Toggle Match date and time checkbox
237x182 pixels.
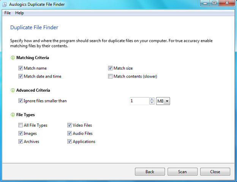(x=21, y=76)
